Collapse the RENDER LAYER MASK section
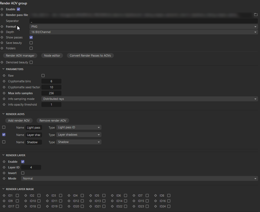This screenshot has height=212, width=260. 3,189
